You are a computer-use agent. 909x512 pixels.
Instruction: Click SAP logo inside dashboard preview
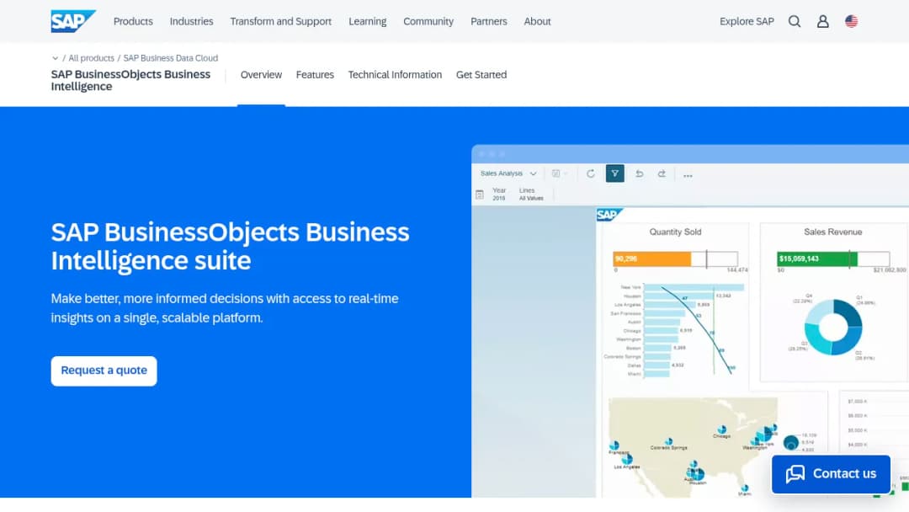[609, 215]
